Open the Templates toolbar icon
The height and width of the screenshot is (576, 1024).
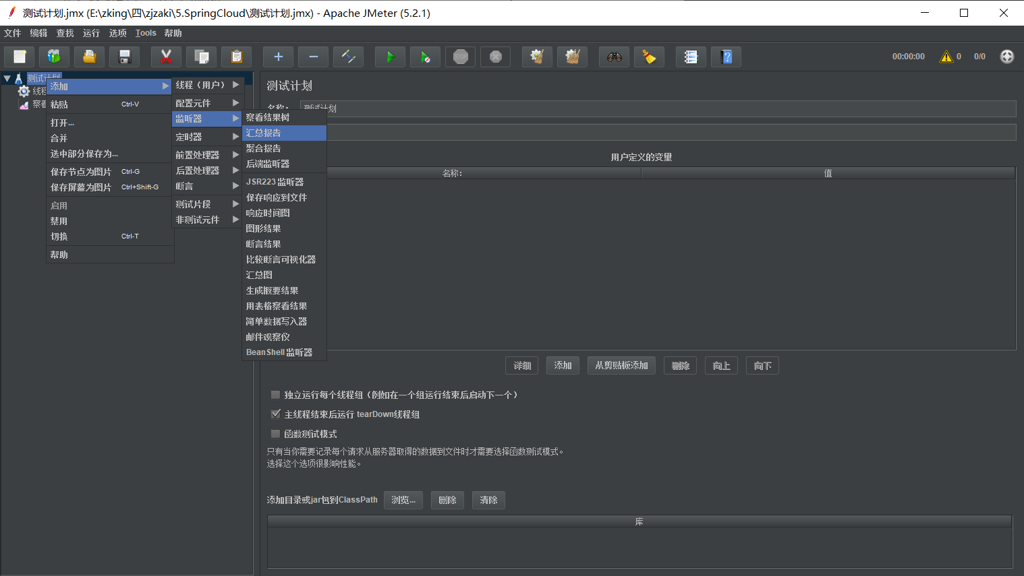(54, 57)
